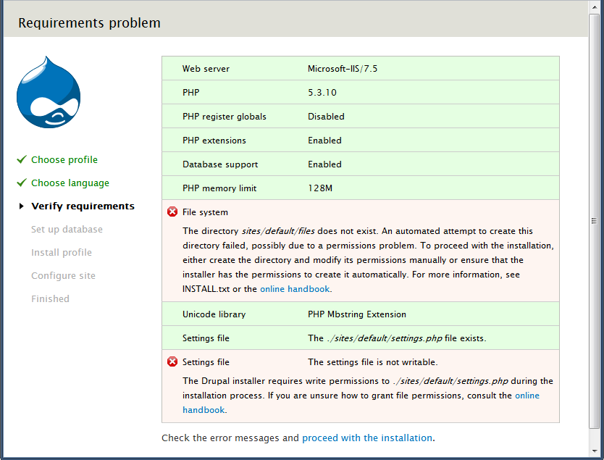Click the Drupal drop logo

(48, 93)
